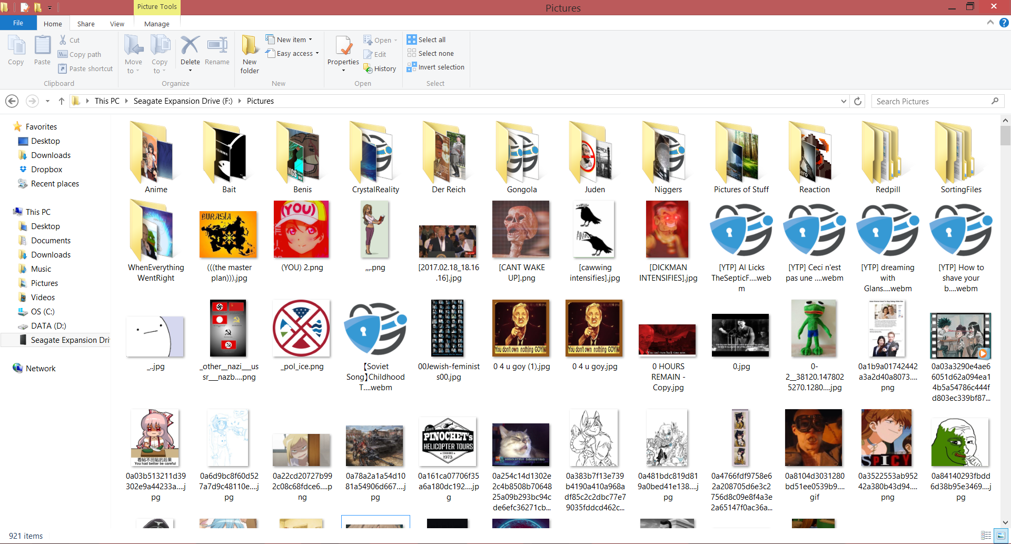Click Paste shortcut command
This screenshot has height=544, width=1011.
tap(85, 68)
